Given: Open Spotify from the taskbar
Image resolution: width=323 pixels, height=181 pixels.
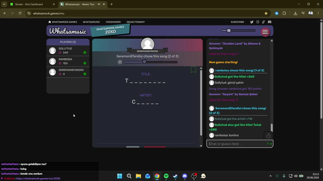Looking at the screenshot, I should click(x=166, y=176).
